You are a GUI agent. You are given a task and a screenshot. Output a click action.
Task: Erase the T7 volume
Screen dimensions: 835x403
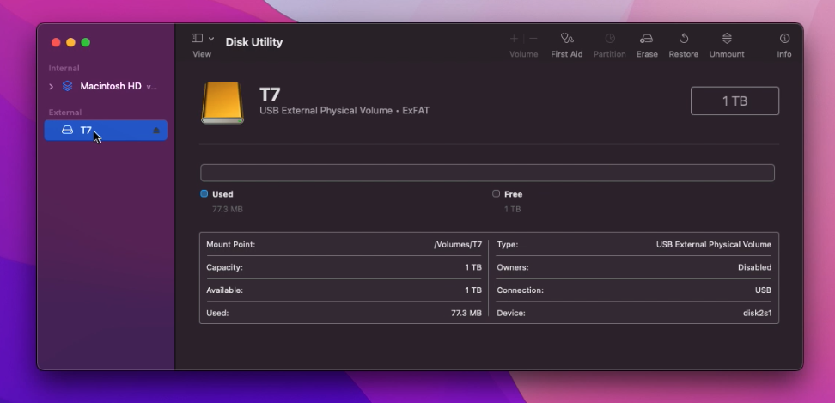[x=647, y=46]
